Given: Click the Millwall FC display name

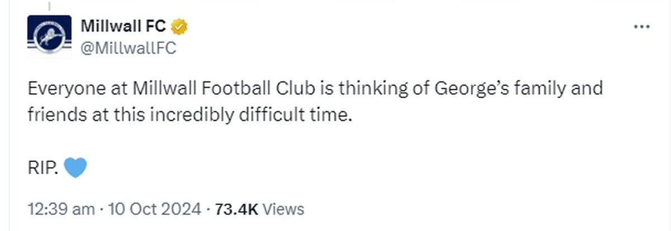Looking at the screenshot, I should click(124, 25).
